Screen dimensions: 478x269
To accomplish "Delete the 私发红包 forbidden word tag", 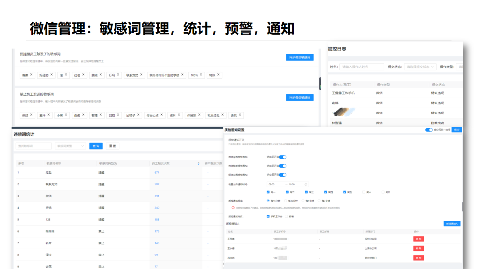I will (223, 115).
